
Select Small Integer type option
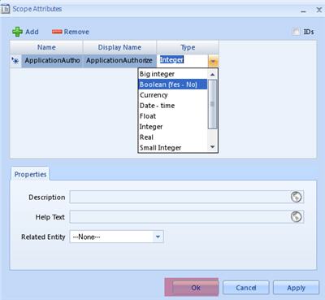173,148
